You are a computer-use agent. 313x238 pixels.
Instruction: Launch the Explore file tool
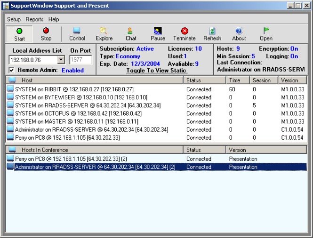click(104, 34)
